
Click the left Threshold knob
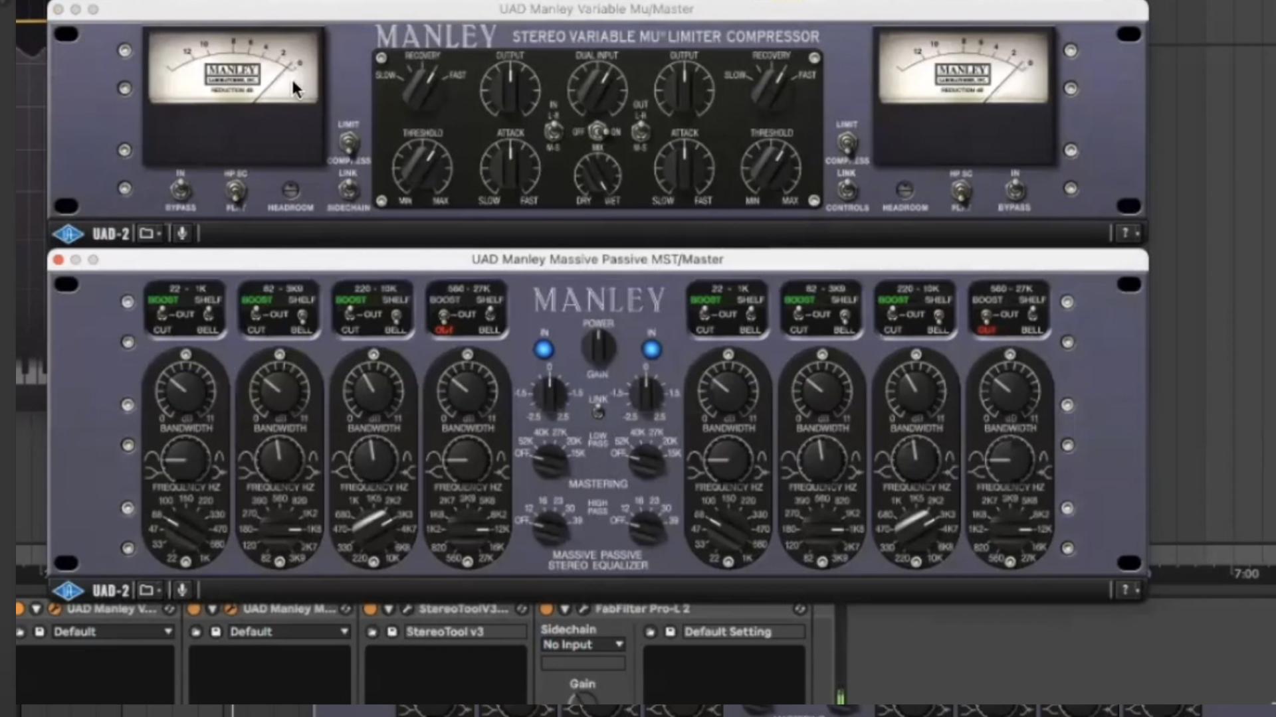click(422, 167)
